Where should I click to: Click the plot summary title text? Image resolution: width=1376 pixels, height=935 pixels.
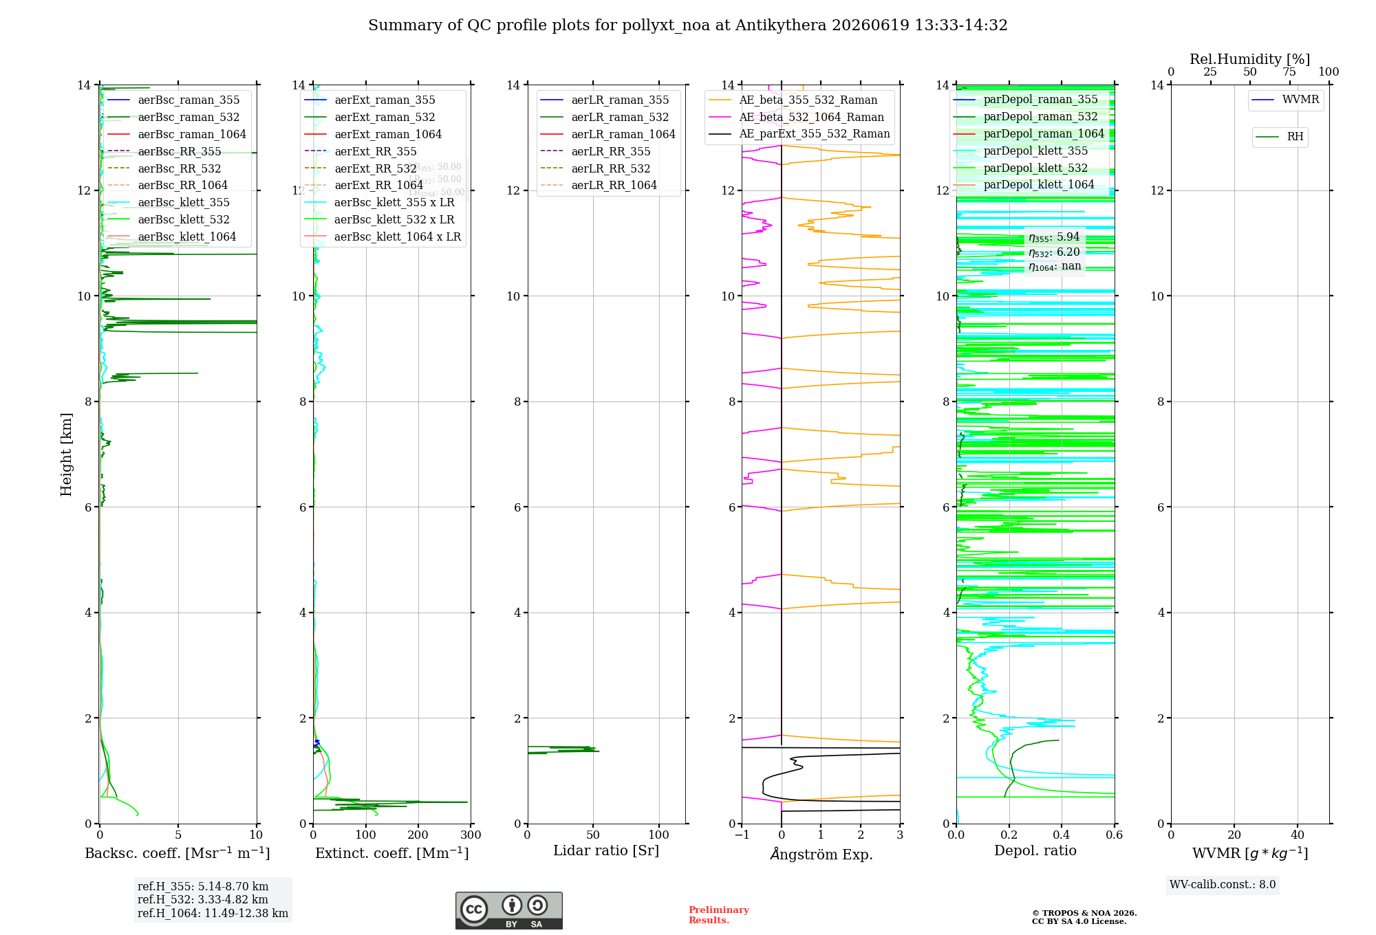click(688, 25)
